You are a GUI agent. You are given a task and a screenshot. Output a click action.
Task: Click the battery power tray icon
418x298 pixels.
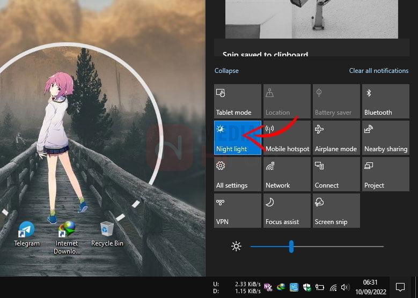coord(320,287)
